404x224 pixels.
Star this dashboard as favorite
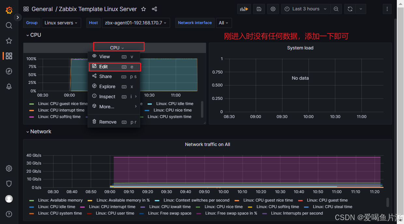tap(144, 9)
